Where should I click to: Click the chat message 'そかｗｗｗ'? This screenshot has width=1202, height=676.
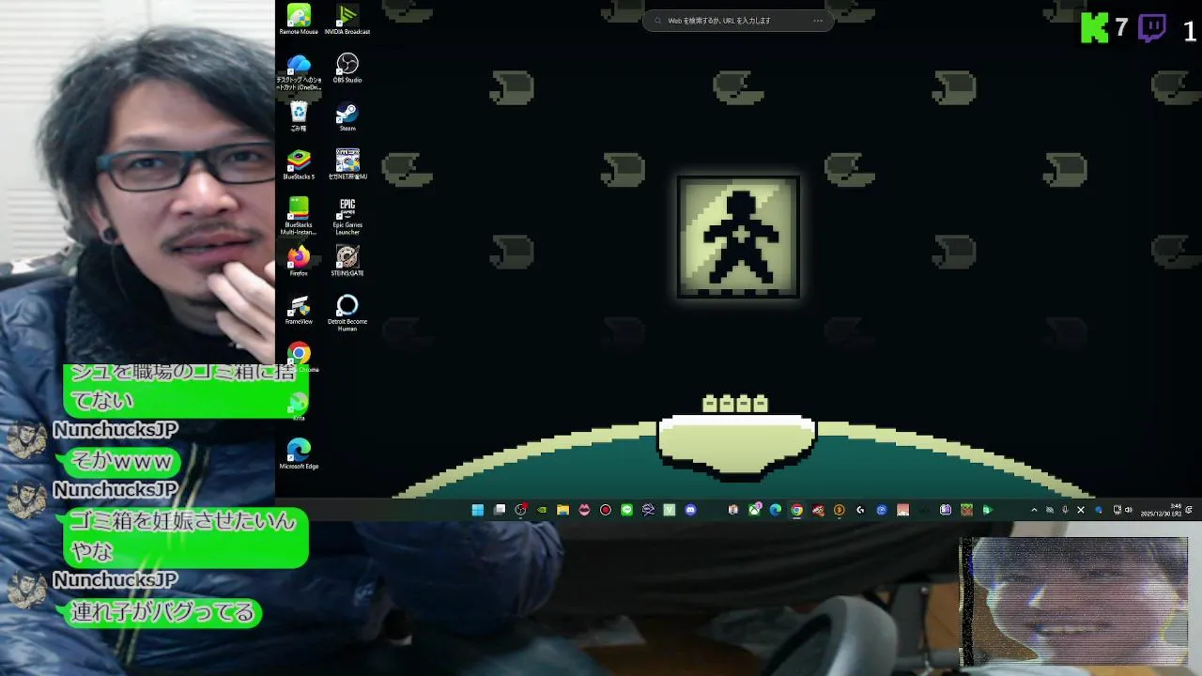122,462
